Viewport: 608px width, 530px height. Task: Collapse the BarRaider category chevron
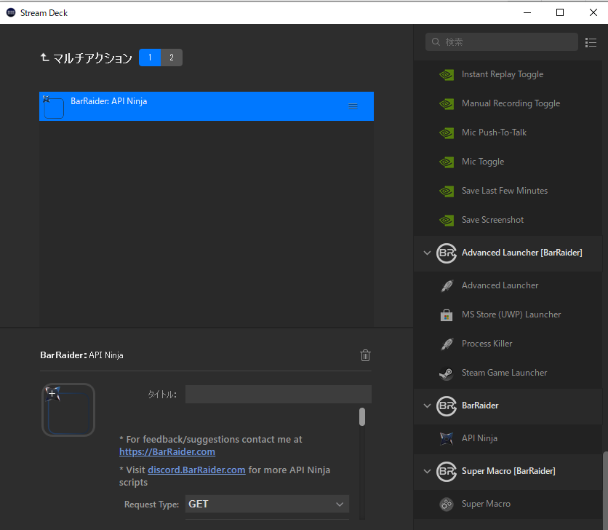(x=427, y=406)
